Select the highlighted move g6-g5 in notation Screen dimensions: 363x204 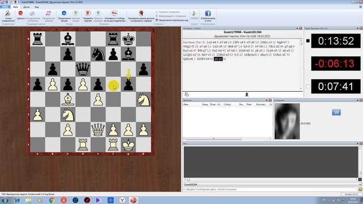click(218, 59)
